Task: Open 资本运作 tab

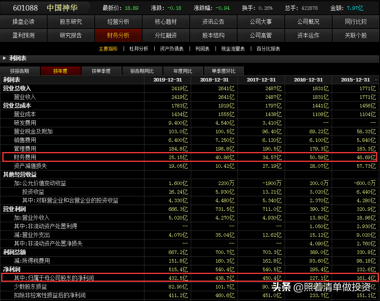Action: (308, 36)
